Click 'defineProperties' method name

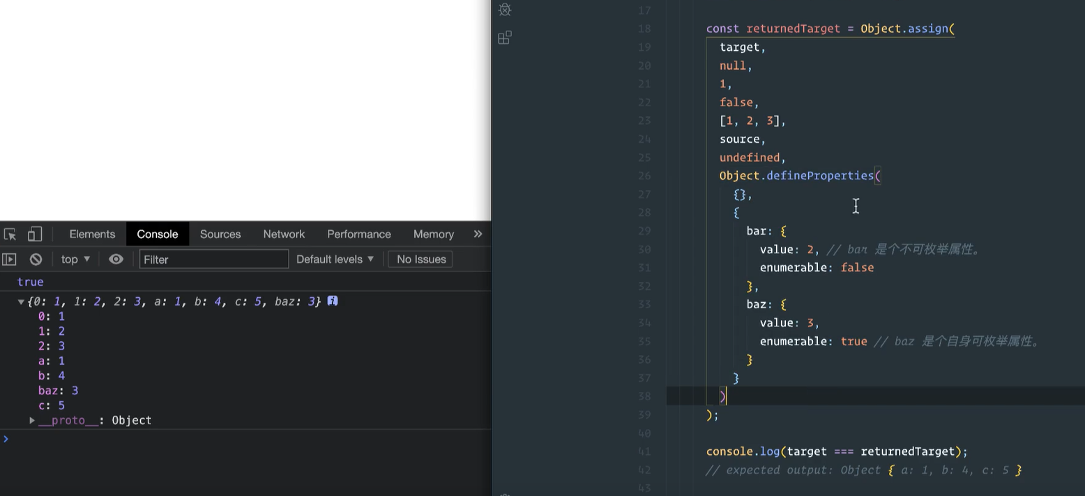click(820, 176)
